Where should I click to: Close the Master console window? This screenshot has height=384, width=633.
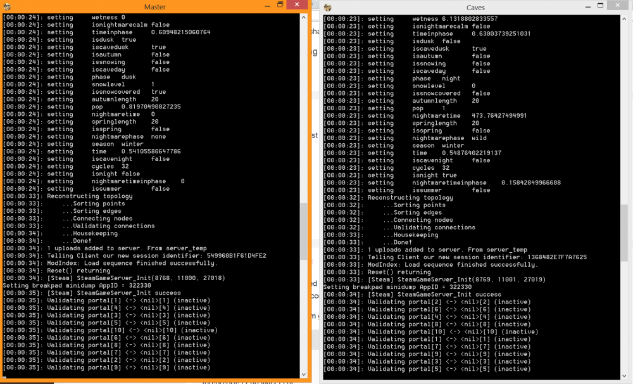(297, 5)
